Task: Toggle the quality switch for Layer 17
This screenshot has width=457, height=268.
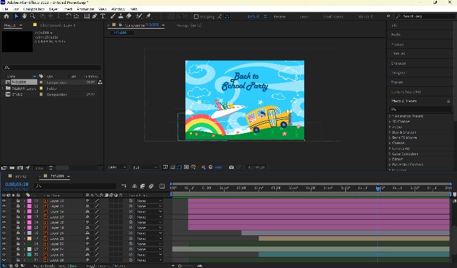Action: click(97, 216)
